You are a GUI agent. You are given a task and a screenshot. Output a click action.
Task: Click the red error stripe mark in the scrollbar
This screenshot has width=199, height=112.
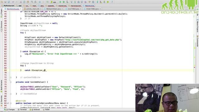click(x=195, y=67)
